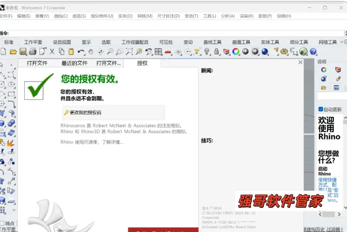
Task: Click the layers icon in right panel
Action: point(338,69)
